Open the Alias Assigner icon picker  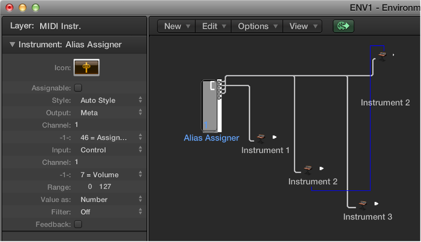coord(86,67)
